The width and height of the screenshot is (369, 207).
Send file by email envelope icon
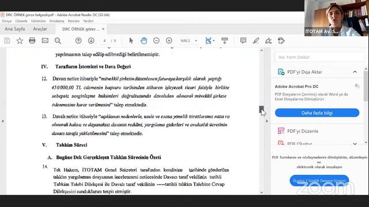pos(45,41)
